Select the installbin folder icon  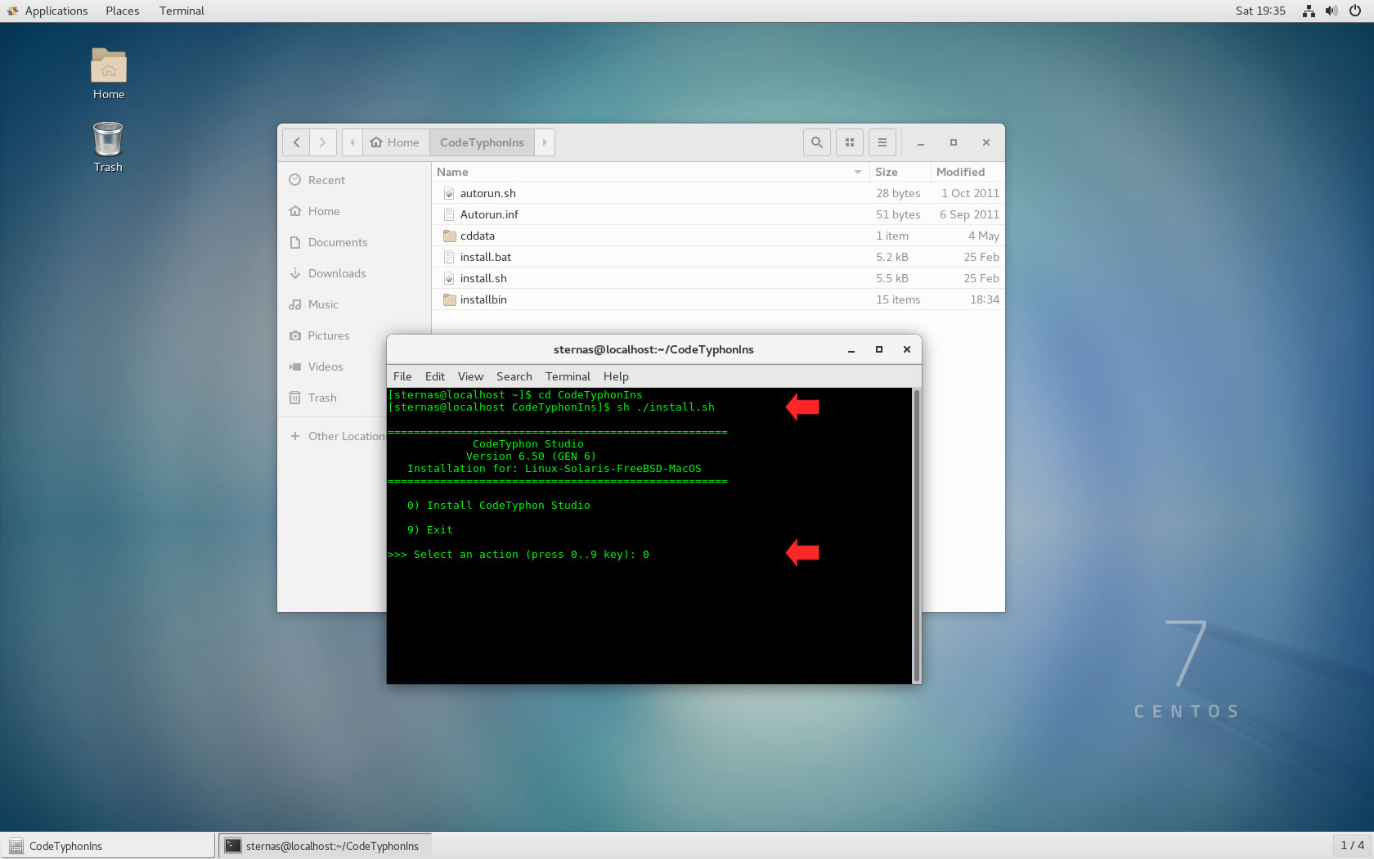449,299
